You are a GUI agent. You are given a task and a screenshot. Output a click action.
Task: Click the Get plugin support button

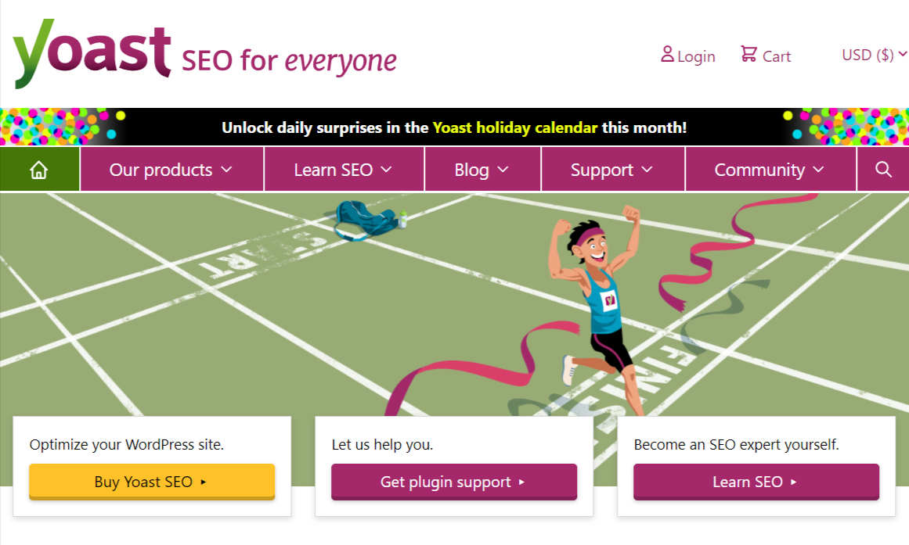[x=454, y=482]
